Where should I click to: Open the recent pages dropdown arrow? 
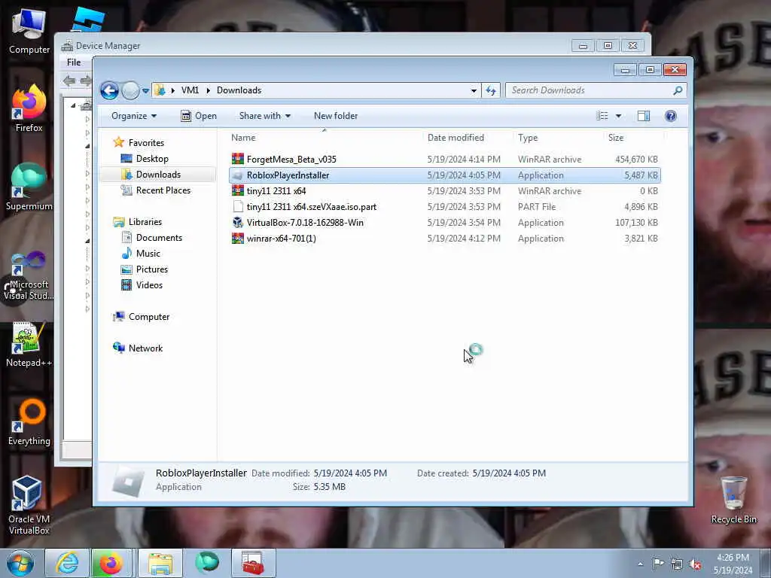(145, 90)
